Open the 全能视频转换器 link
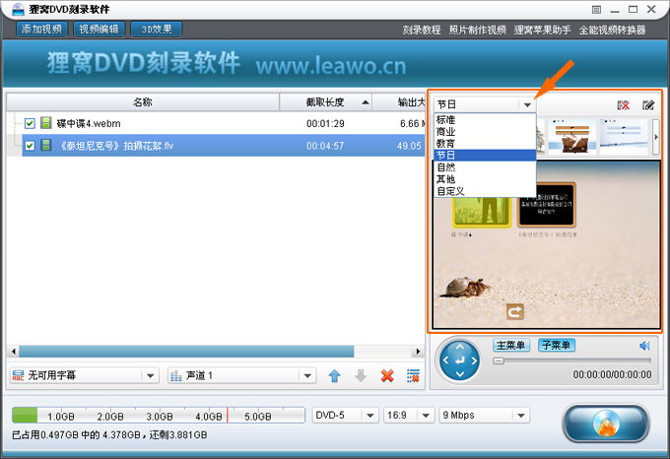Image resolution: width=670 pixels, height=459 pixels. click(612, 30)
